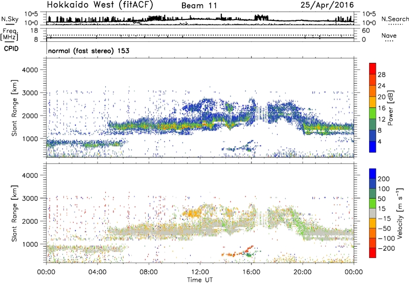Click the 'Velocity [m s-1]' colorbar label
The width and height of the screenshot is (409, 283).
400,213
